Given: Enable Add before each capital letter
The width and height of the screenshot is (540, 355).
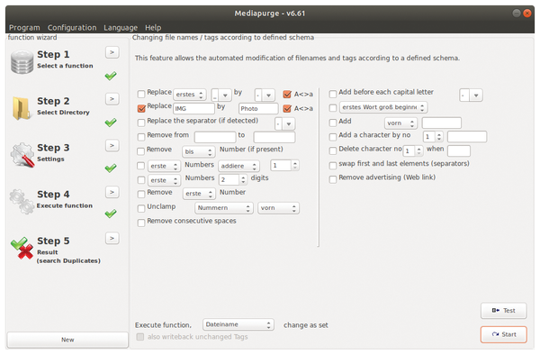Looking at the screenshot, I should click(333, 94).
